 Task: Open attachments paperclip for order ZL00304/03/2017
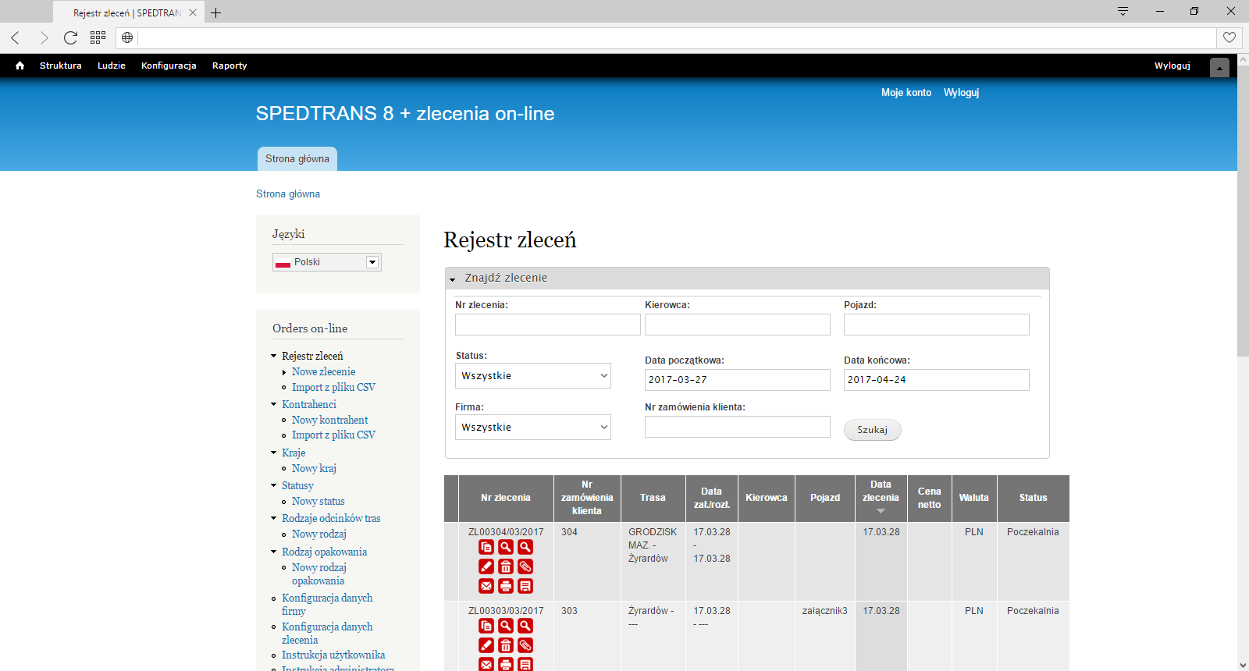(525, 566)
